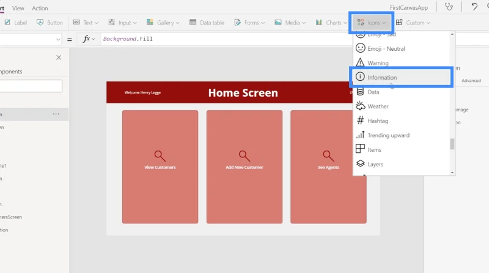Open the Custom components dropdown

point(413,23)
